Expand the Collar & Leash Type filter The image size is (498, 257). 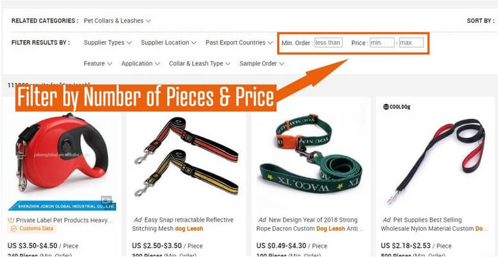click(200, 64)
